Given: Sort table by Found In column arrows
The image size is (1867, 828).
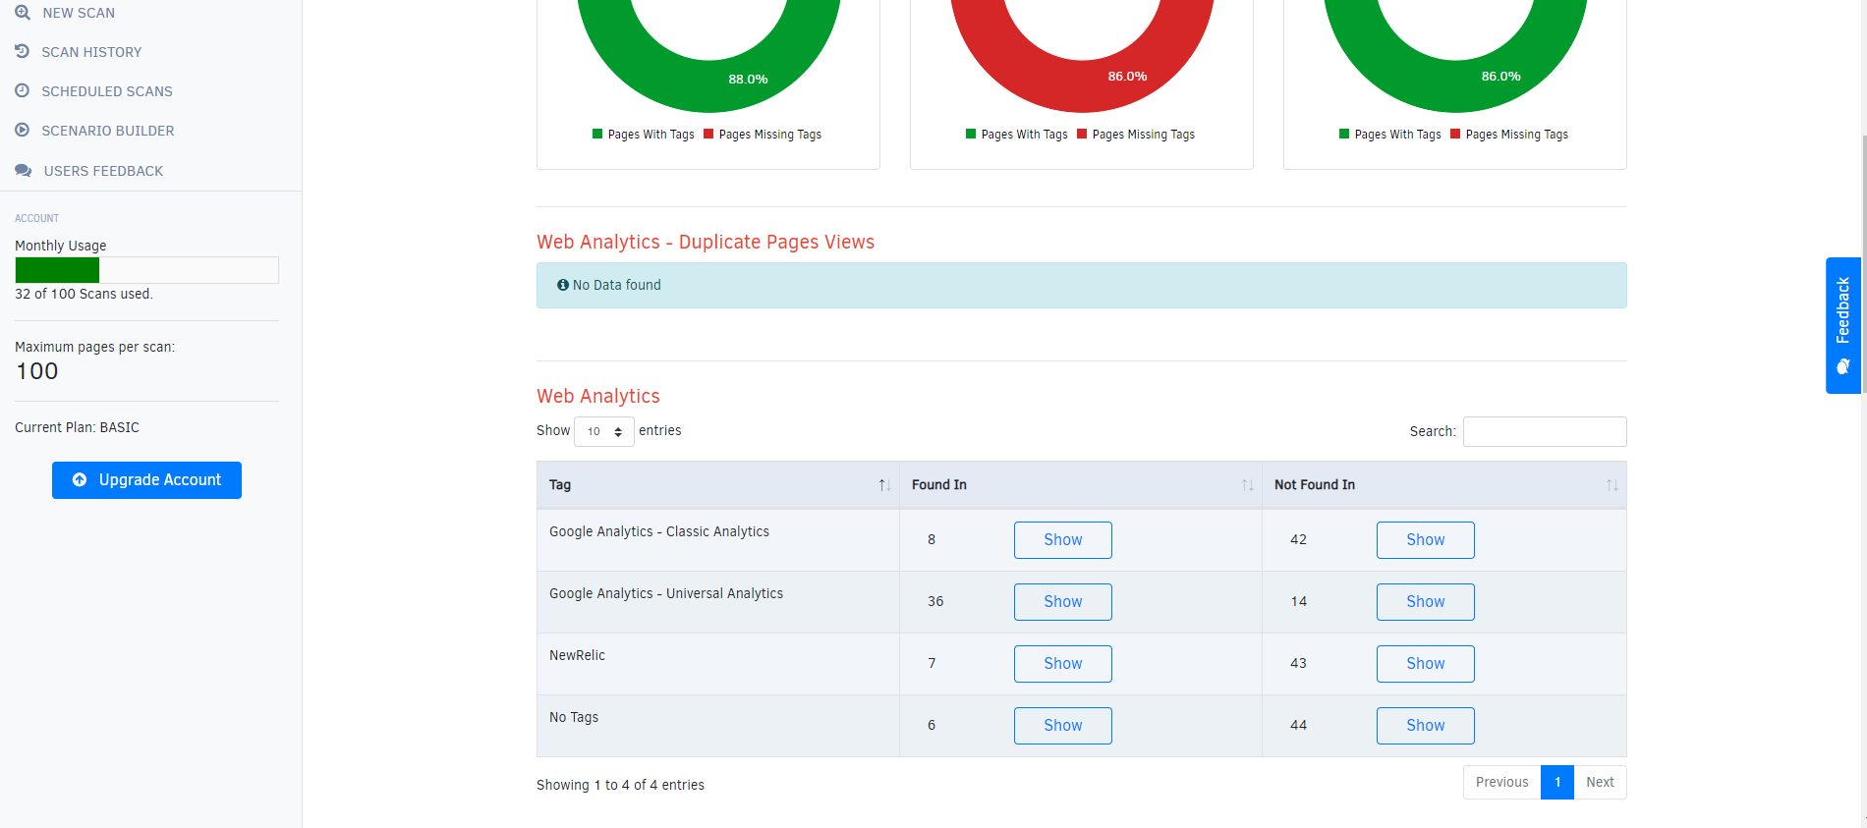Looking at the screenshot, I should point(1247,485).
